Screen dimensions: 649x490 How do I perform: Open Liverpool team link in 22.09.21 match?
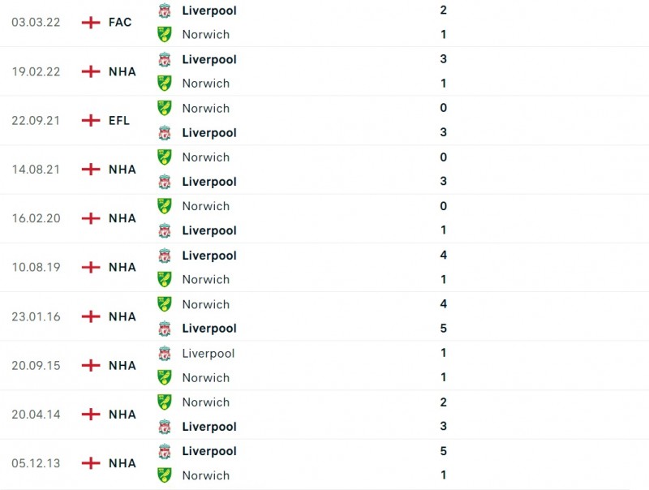coord(209,133)
